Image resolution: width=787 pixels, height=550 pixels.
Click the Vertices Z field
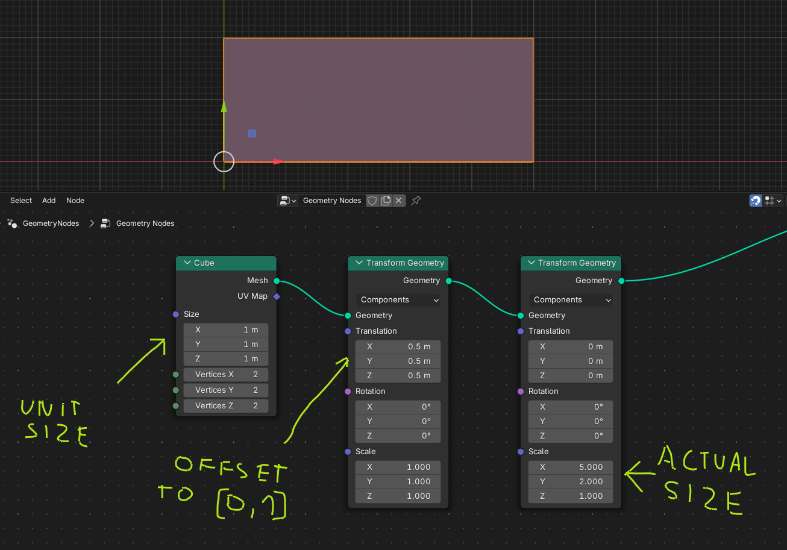point(226,405)
